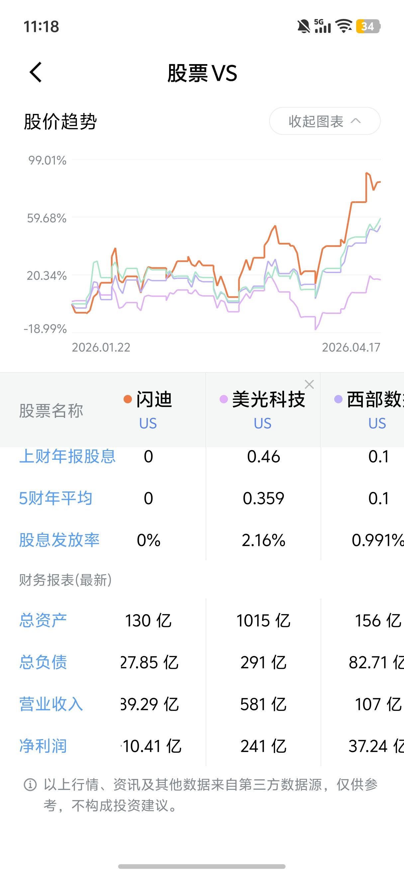Tap the info icon by the disclaimer
Screen dimensions: 404x877
30,785
